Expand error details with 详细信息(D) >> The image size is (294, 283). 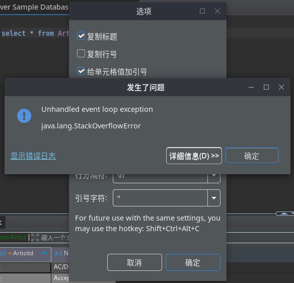194,156
